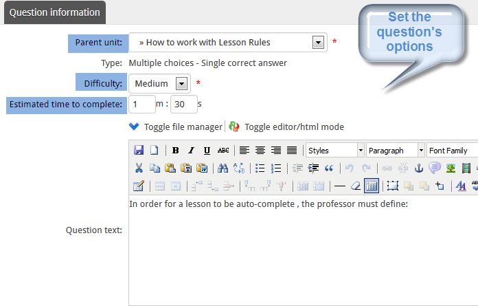Insert a horizontal rule line
This screenshot has height=306, width=478.
click(340, 186)
